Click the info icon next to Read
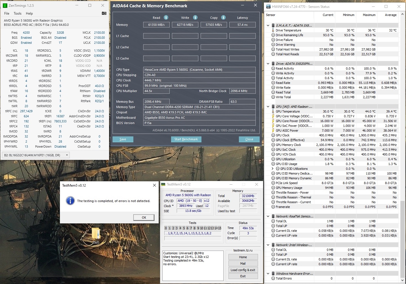The height and width of the screenshot is (284, 406). pyautogui.click(x=166, y=17)
